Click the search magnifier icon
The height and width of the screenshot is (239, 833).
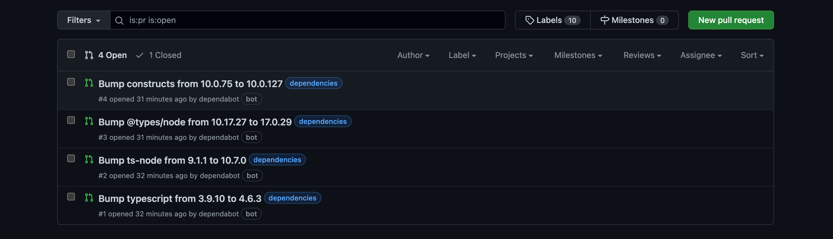click(x=119, y=20)
